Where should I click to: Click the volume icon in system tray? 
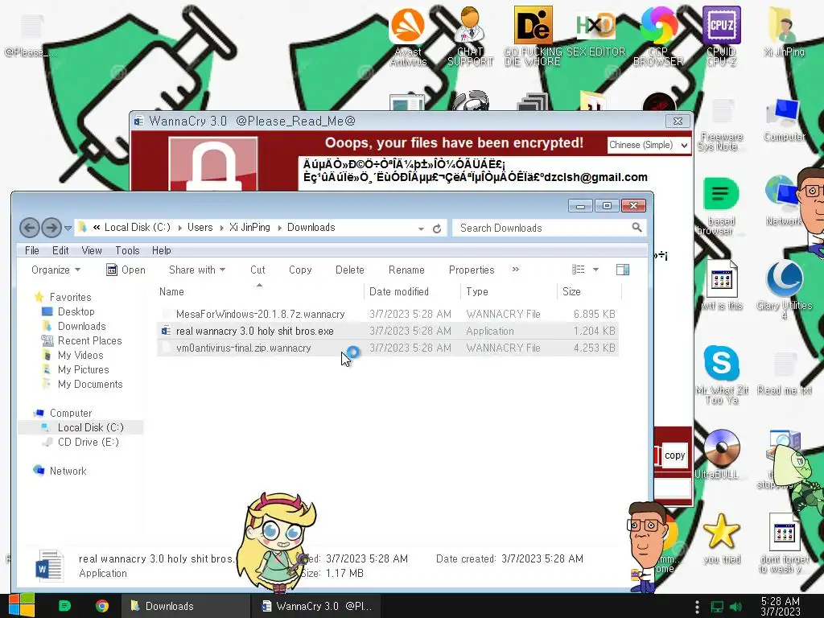(736, 607)
